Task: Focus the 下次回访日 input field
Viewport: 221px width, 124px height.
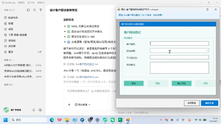Action: click(x=179, y=57)
